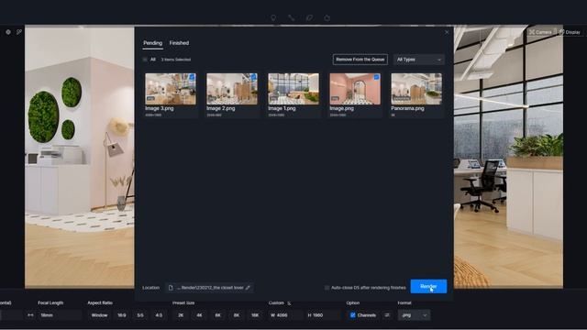Click the Display button at top right
The image size is (587, 330).
[570, 32]
